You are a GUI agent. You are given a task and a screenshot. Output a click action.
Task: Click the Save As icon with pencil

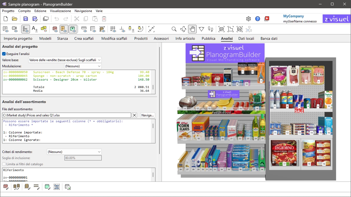pos(35,19)
